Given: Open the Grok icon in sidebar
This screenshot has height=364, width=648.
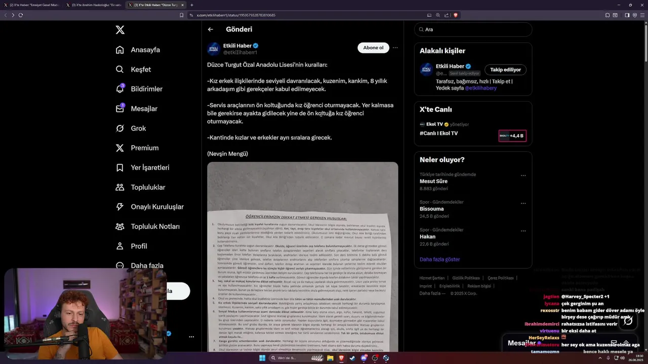Looking at the screenshot, I should [x=120, y=128].
